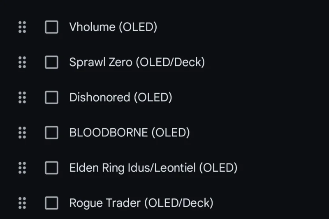The width and height of the screenshot is (329, 219).
Task: Mark Dishonored (OLED) as done
Action: click(x=52, y=97)
